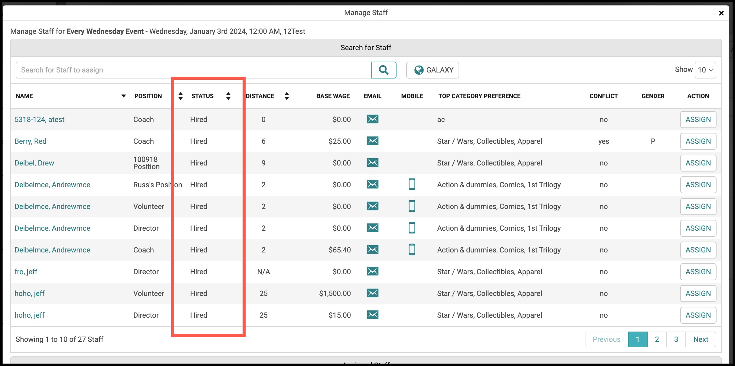Open the GALAXY staff search
The width and height of the screenshot is (735, 366).
pos(433,70)
